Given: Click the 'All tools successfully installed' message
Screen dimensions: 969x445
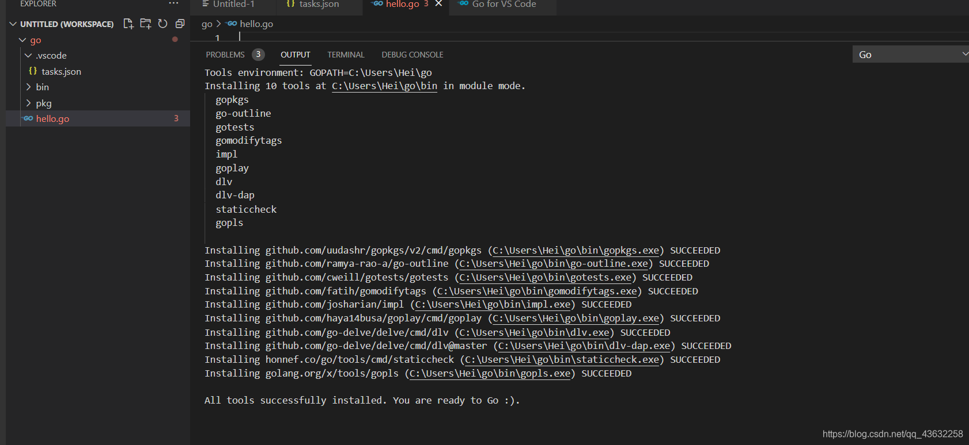Looking at the screenshot, I should (x=362, y=400).
